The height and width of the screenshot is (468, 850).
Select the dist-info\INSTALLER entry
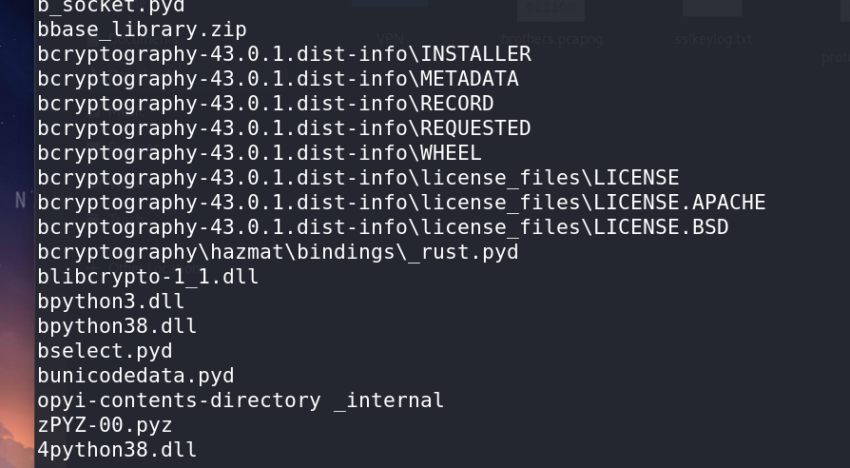pos(284,54)
